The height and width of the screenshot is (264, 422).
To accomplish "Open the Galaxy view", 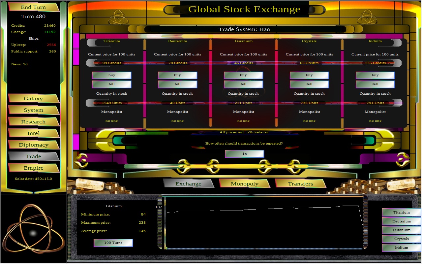I will coord(33,99).
